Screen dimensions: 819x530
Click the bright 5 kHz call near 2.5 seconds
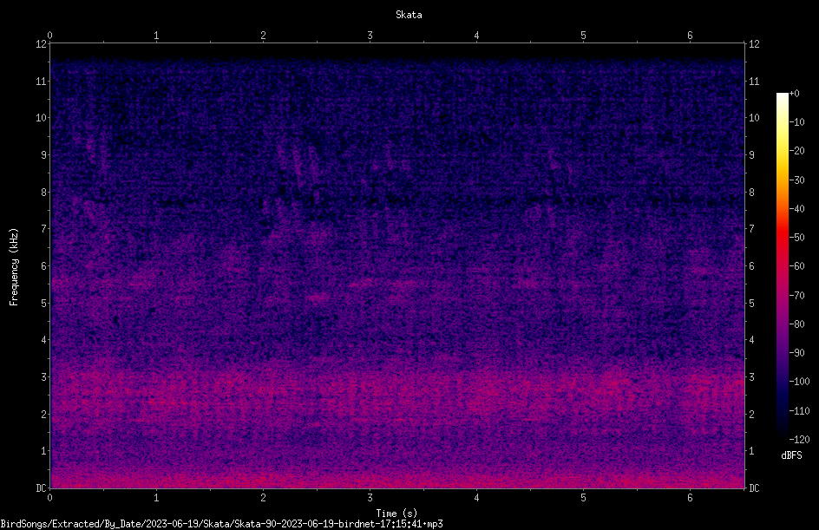tap(318, 298)
